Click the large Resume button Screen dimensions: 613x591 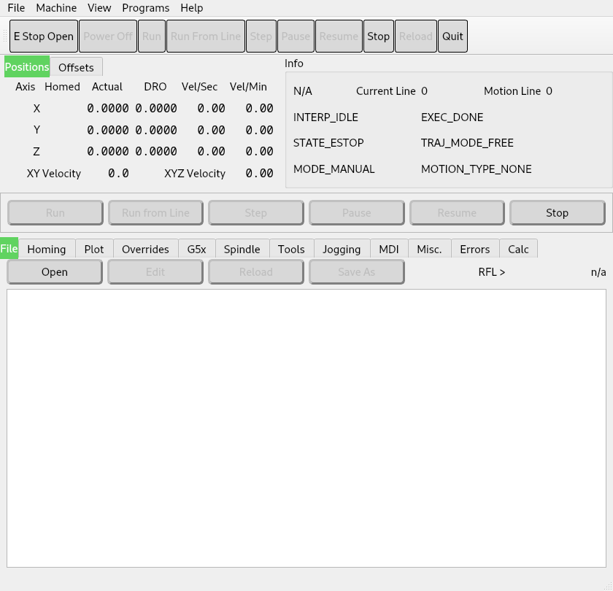457,213
